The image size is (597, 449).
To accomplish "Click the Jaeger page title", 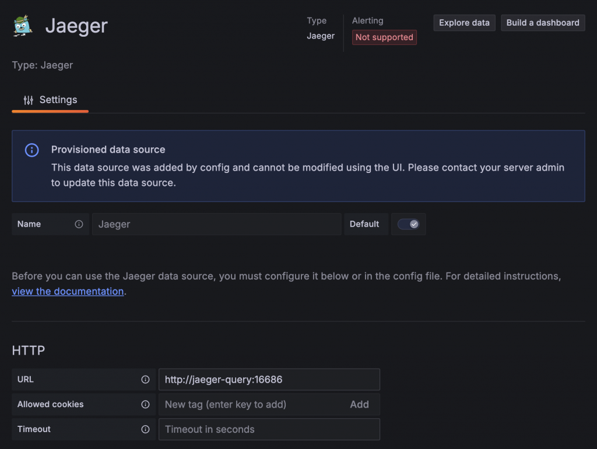I will pyautogui.click(x=76, y=26).
